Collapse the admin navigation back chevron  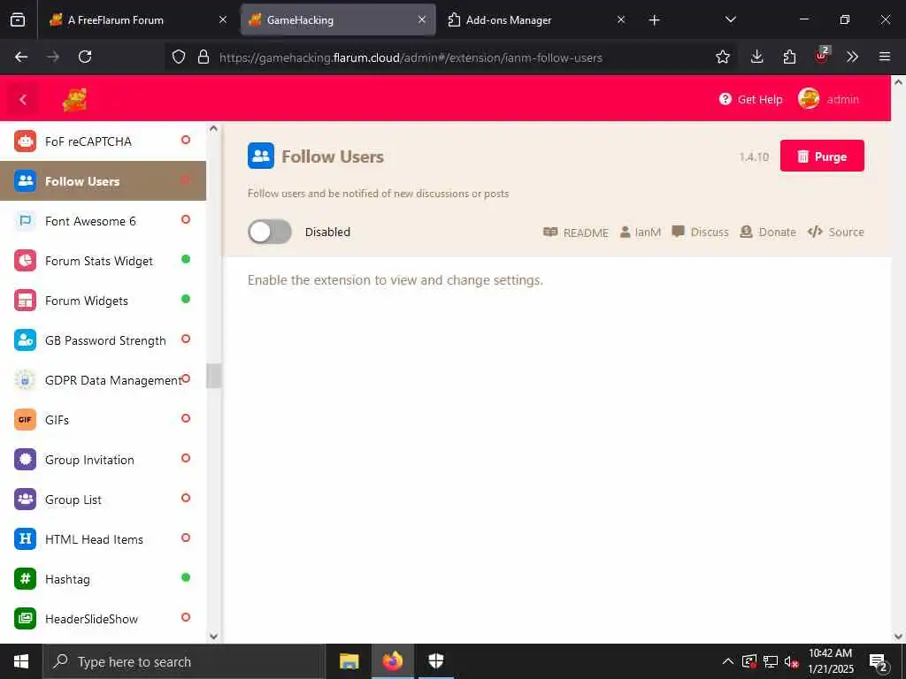pos(22,99)
